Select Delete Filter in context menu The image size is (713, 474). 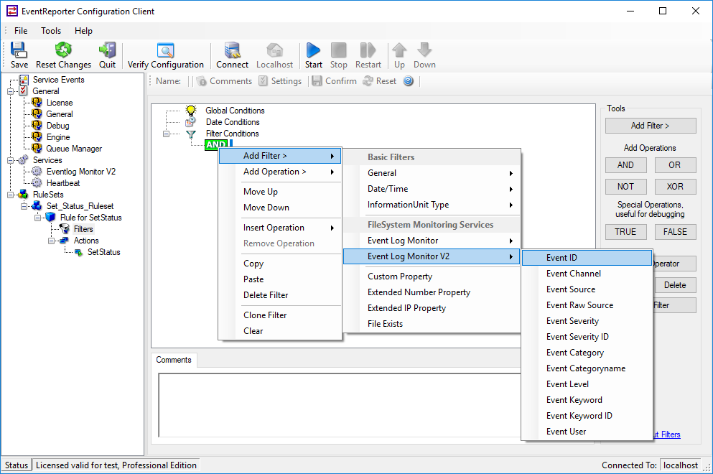tap(280, 294)
